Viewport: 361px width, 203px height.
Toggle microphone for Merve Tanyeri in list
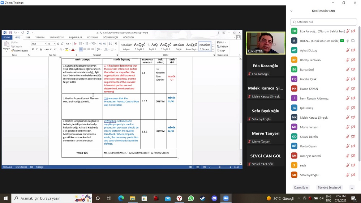tap(347, 127)
